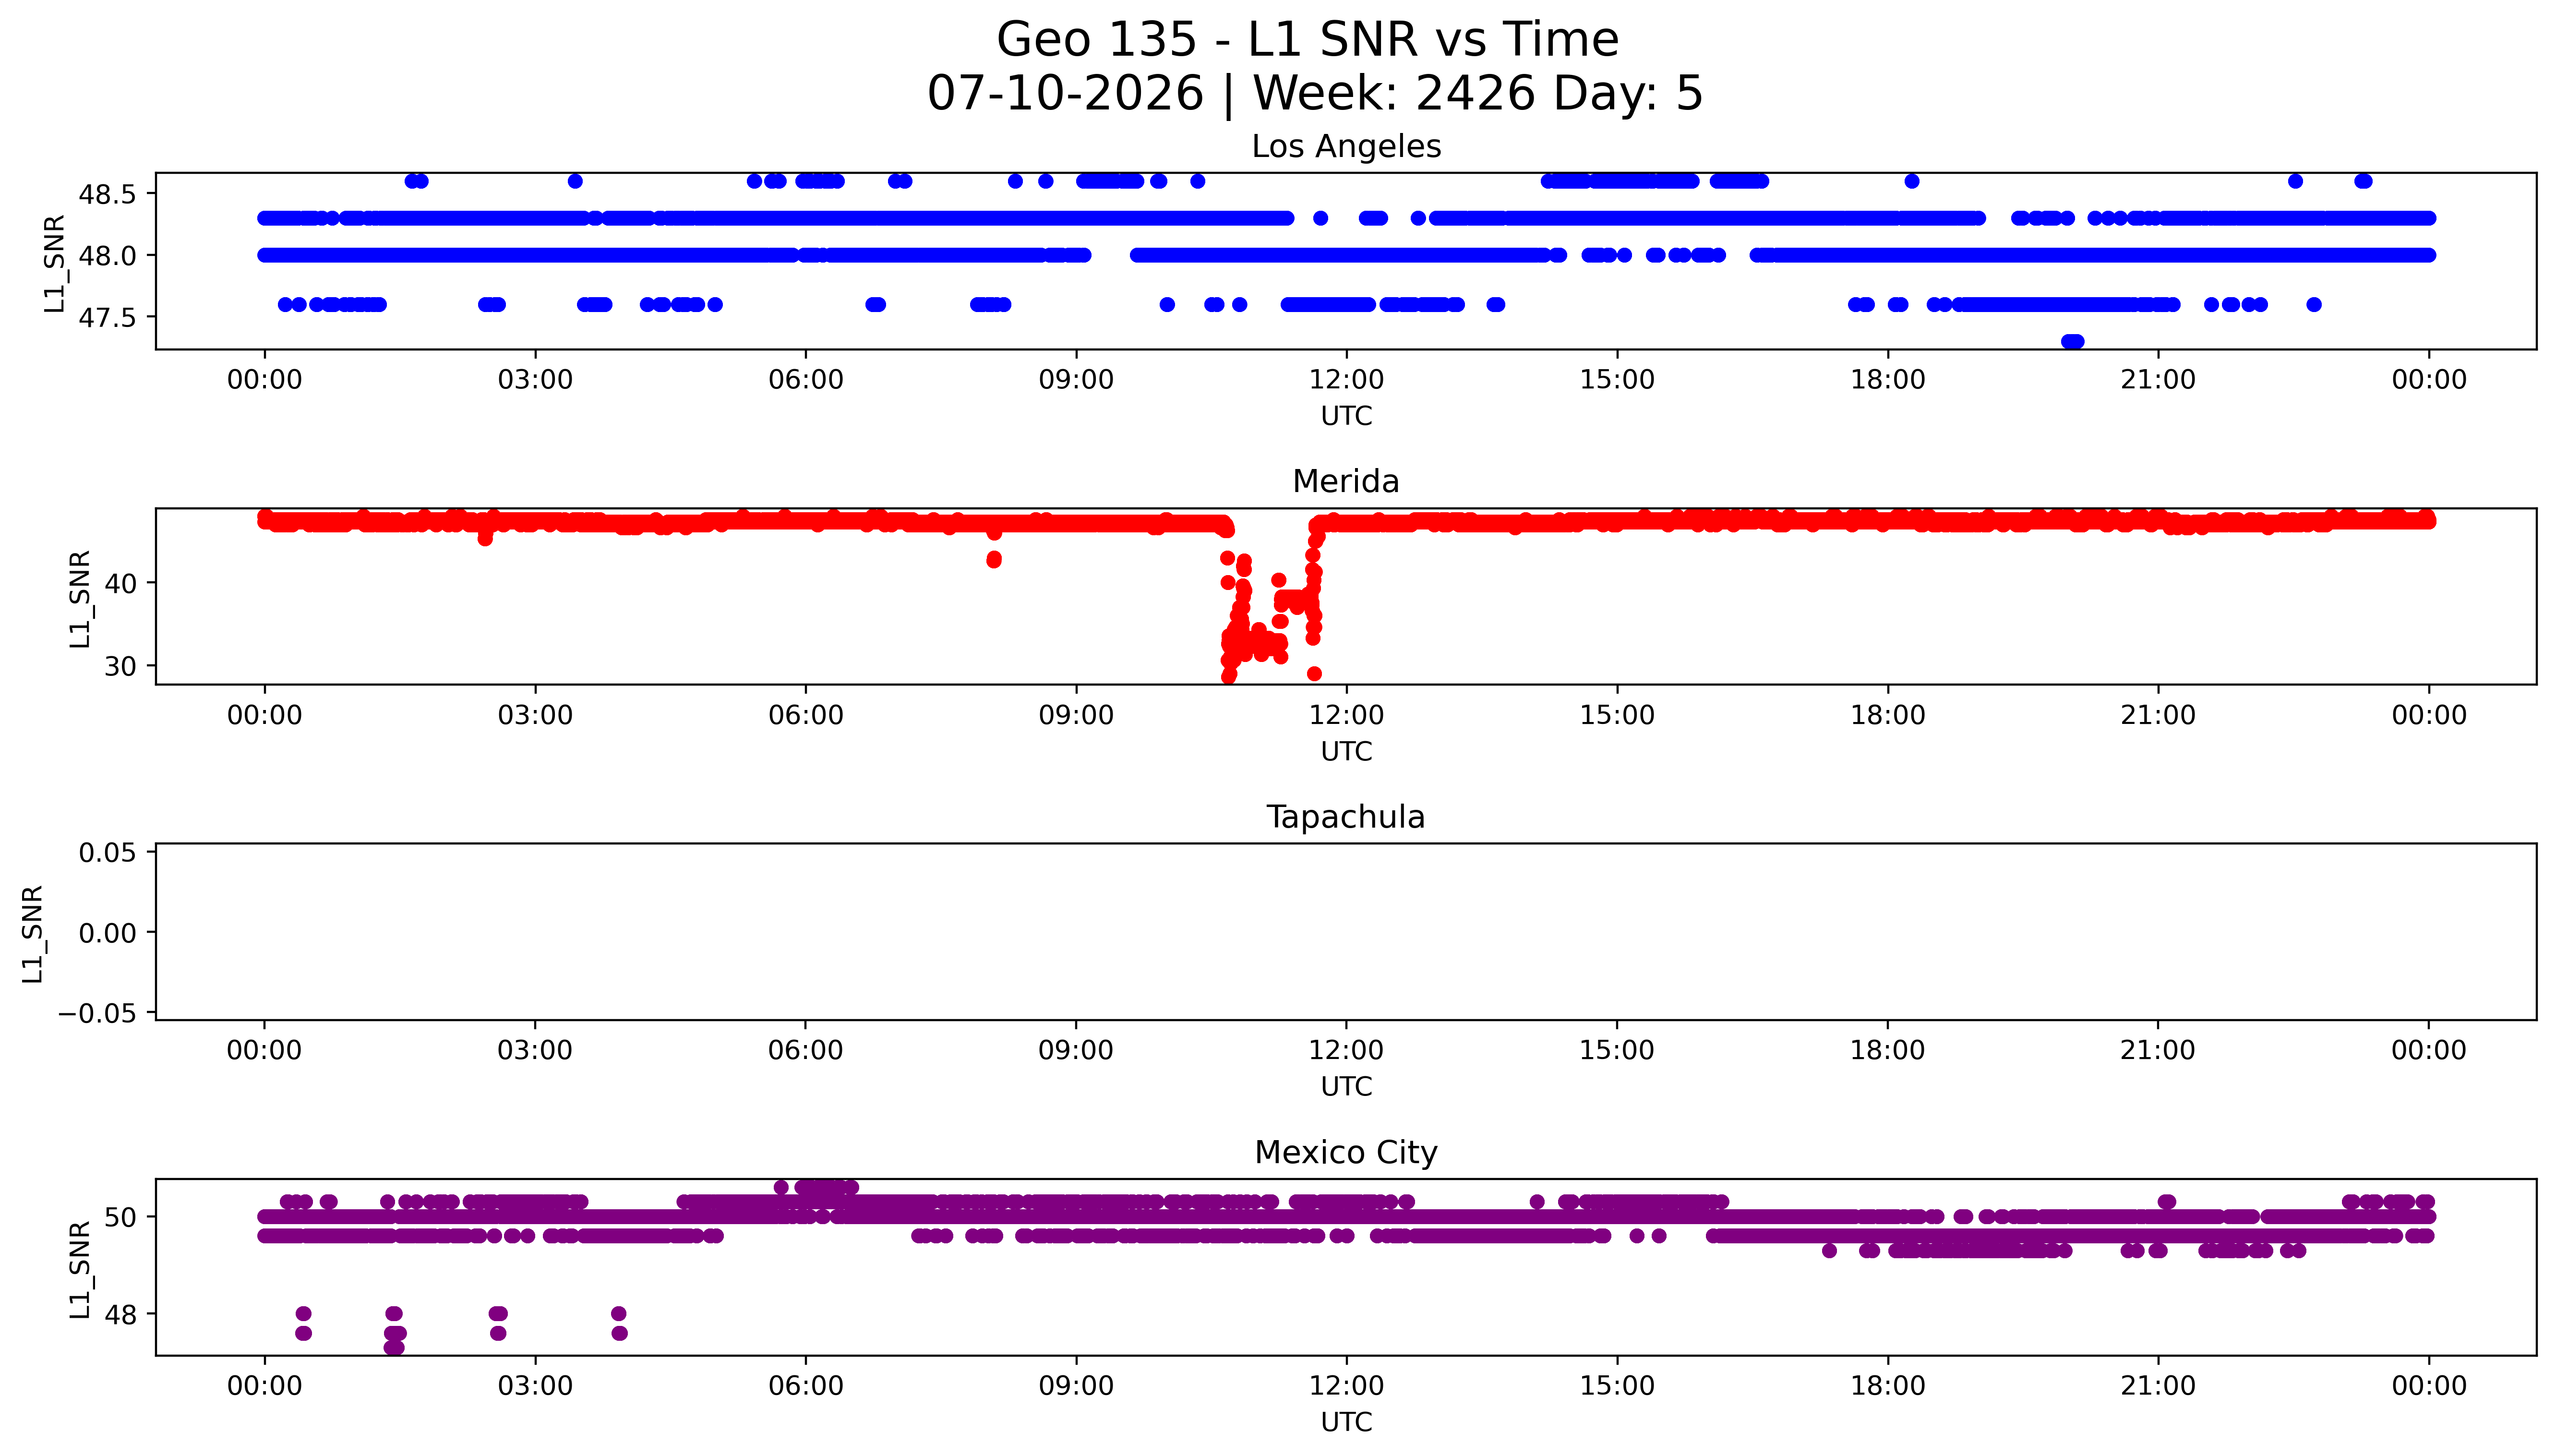Click the 12:00 tick label under Los Angeles
The width and height of the screenshot is (2556, 1456).
[x=1346, y=380]
